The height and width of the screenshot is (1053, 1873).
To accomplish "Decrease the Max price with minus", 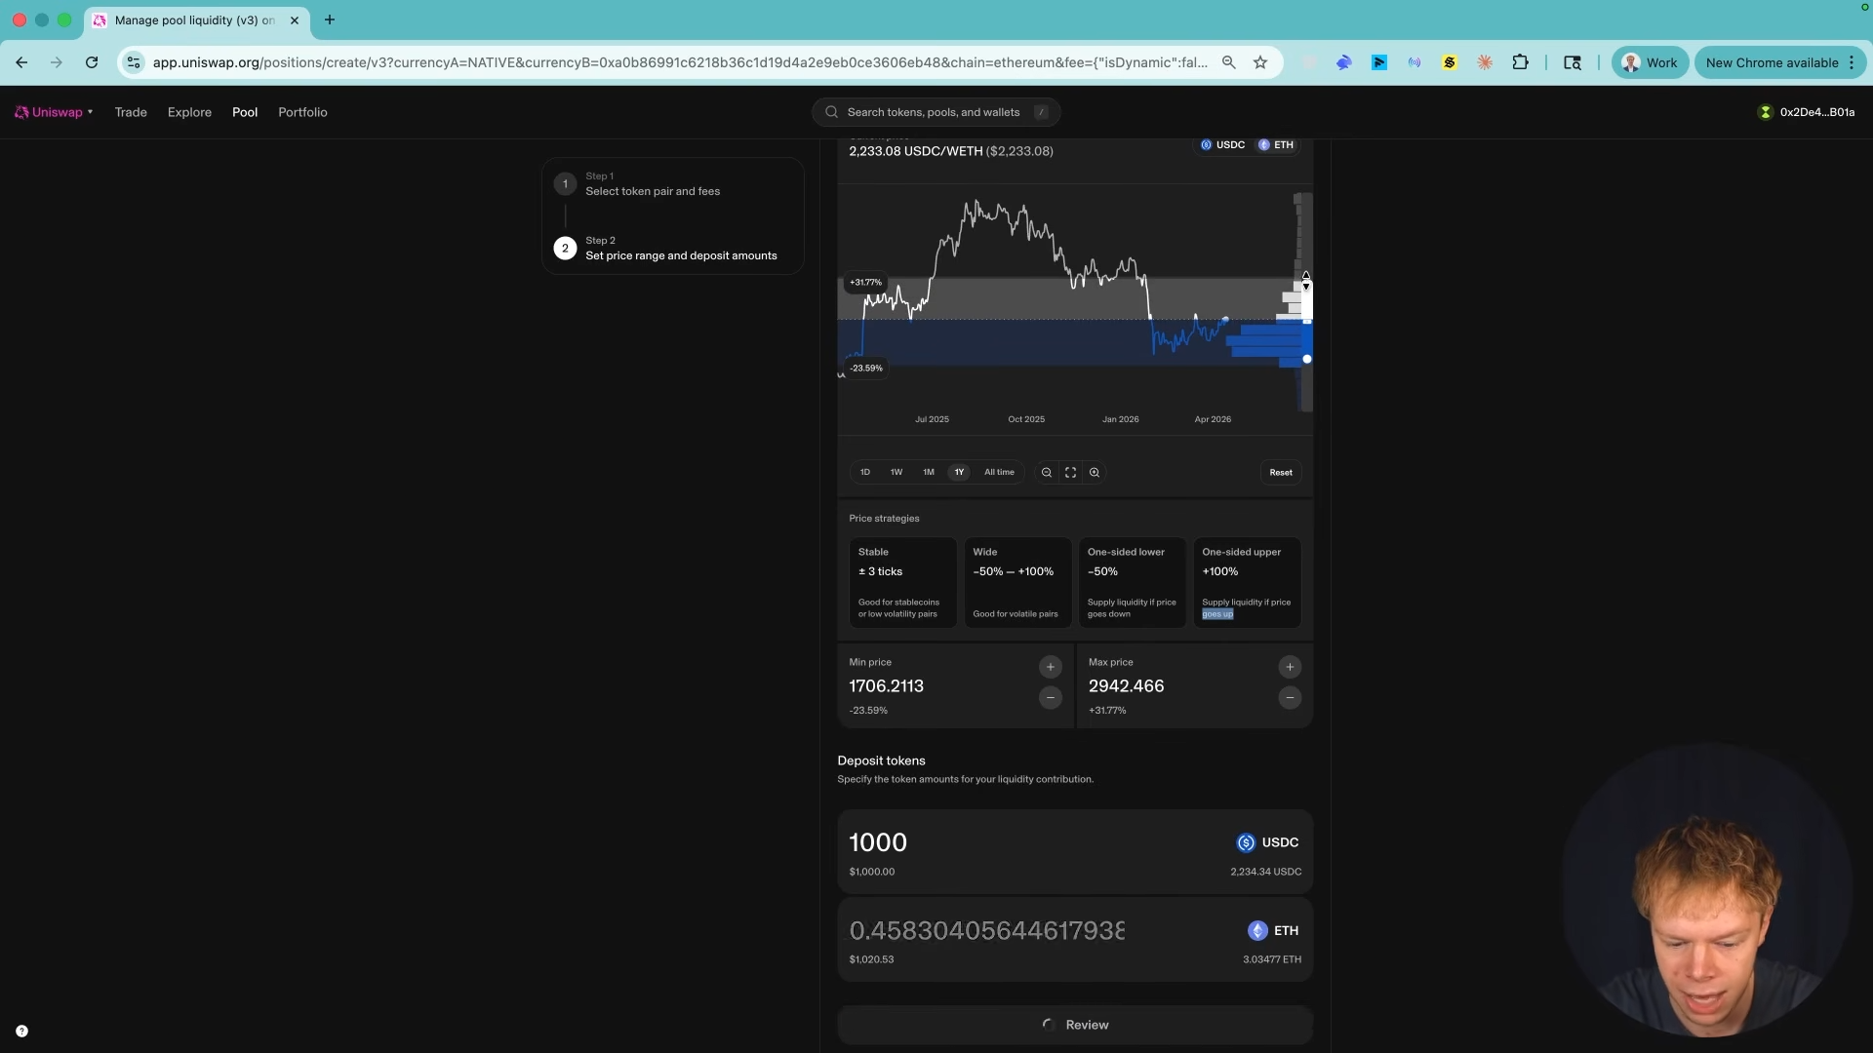I will click(x=1290, y=698).
